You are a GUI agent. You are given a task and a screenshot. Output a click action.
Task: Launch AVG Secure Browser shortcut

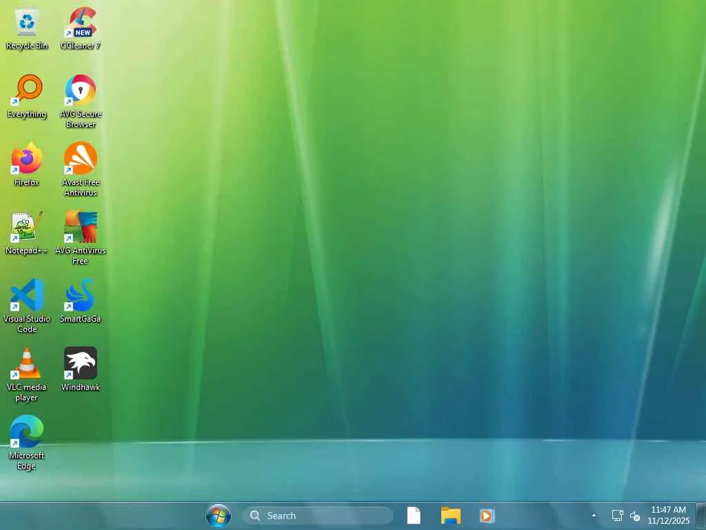[81, 101]
